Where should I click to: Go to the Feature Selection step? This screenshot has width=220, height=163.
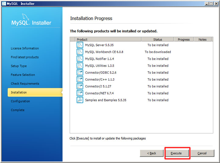[23, 75]
